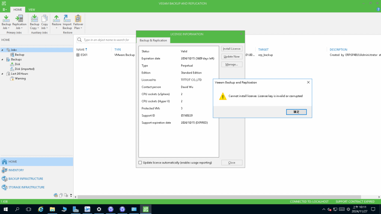Click the SUPPORT CONTRACT EXPIRED status text

click(x=355, y=202)
